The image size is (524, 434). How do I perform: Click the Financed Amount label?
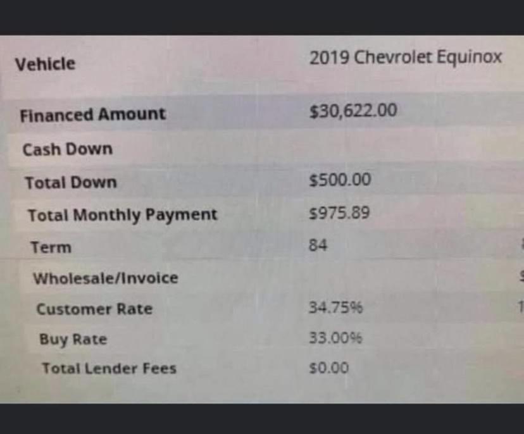tap(92, 115)
